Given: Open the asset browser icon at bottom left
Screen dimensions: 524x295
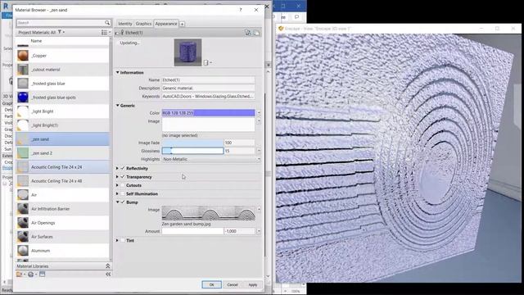Looking at the screenshot, I should (32, 275).
